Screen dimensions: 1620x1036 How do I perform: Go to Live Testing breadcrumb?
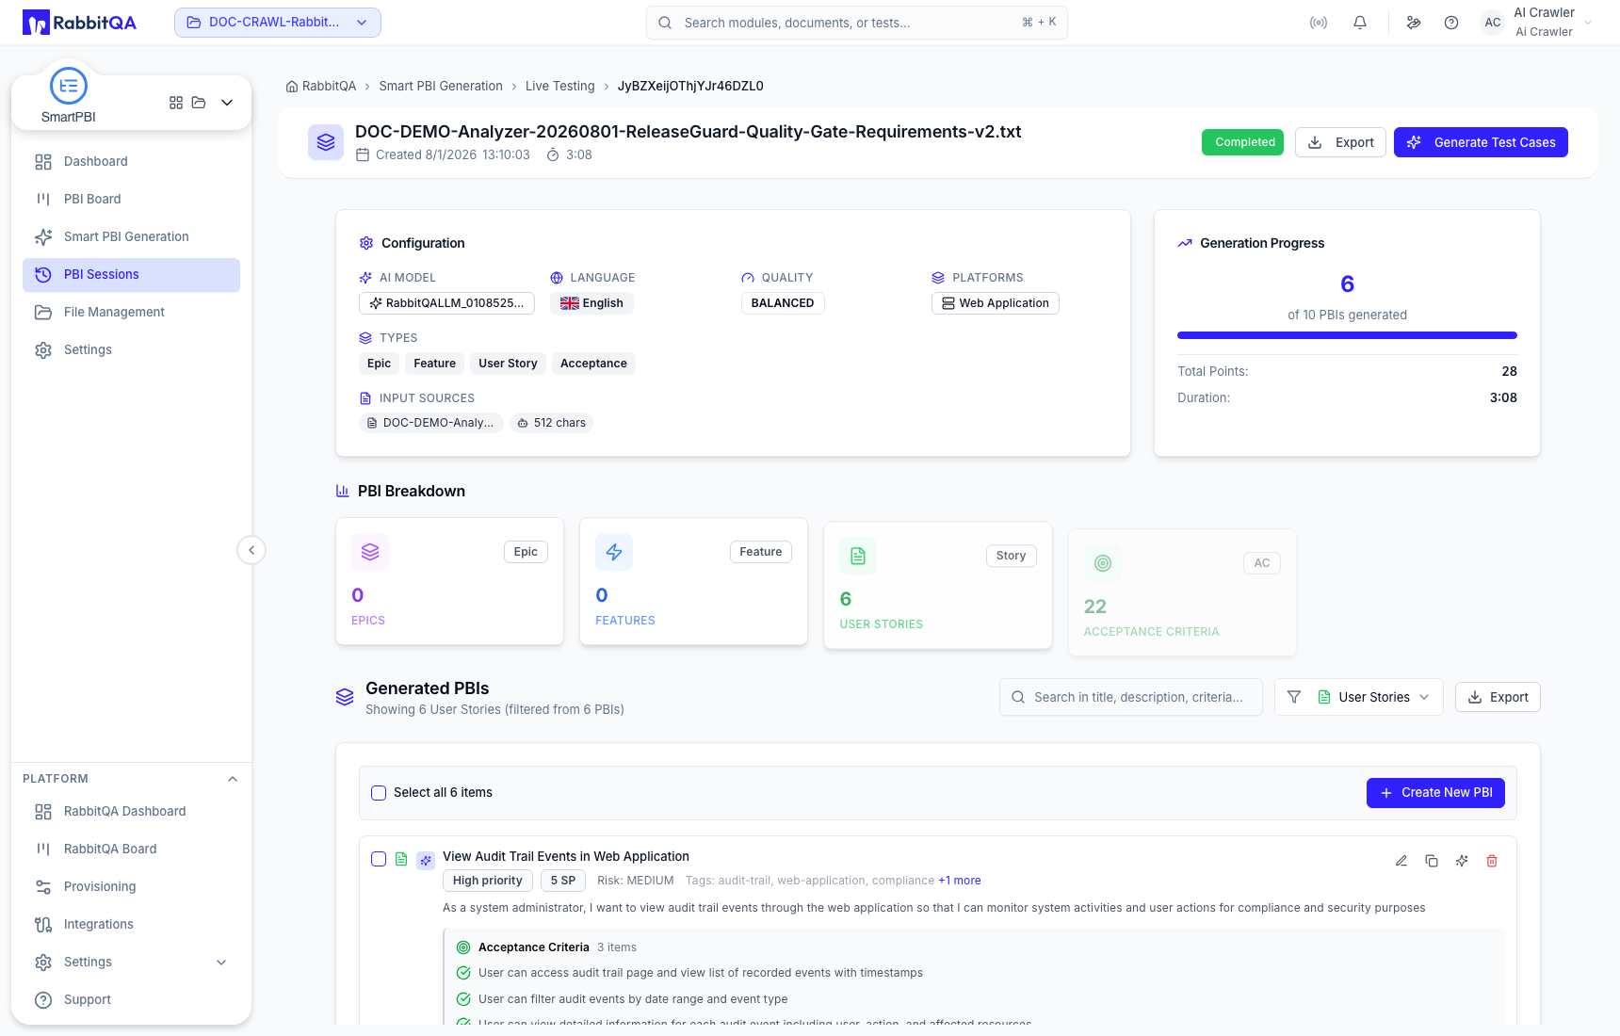(560, 87)
